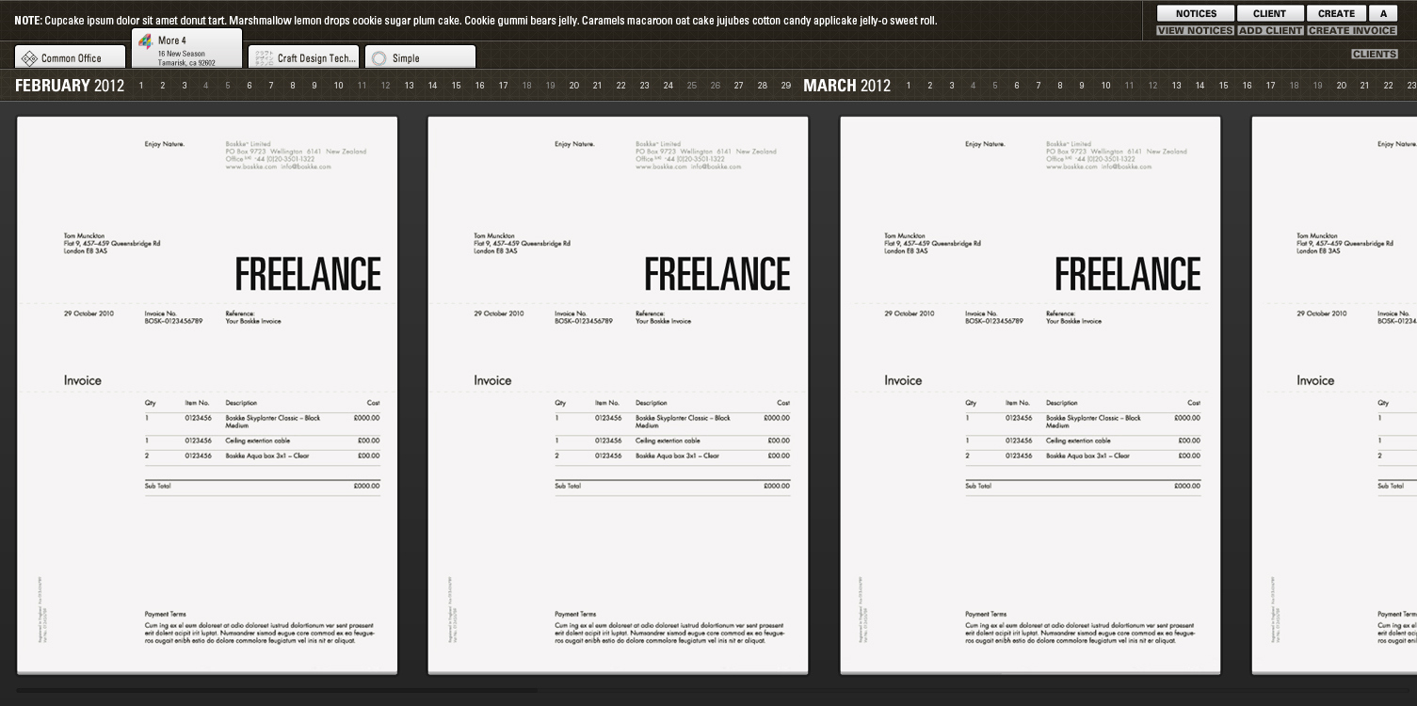Select March day 3 on the timeline

point(952,86)
